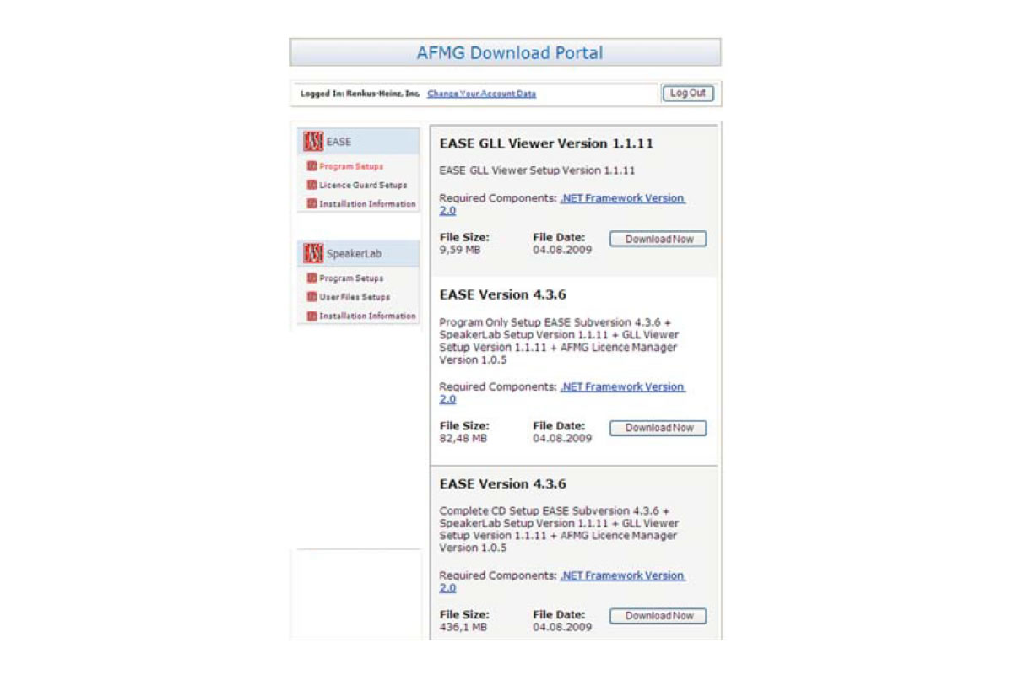Click the 04.08.2009 date in Program Only entry
This screenshot has height=675, width=1013.
[562, 439]
